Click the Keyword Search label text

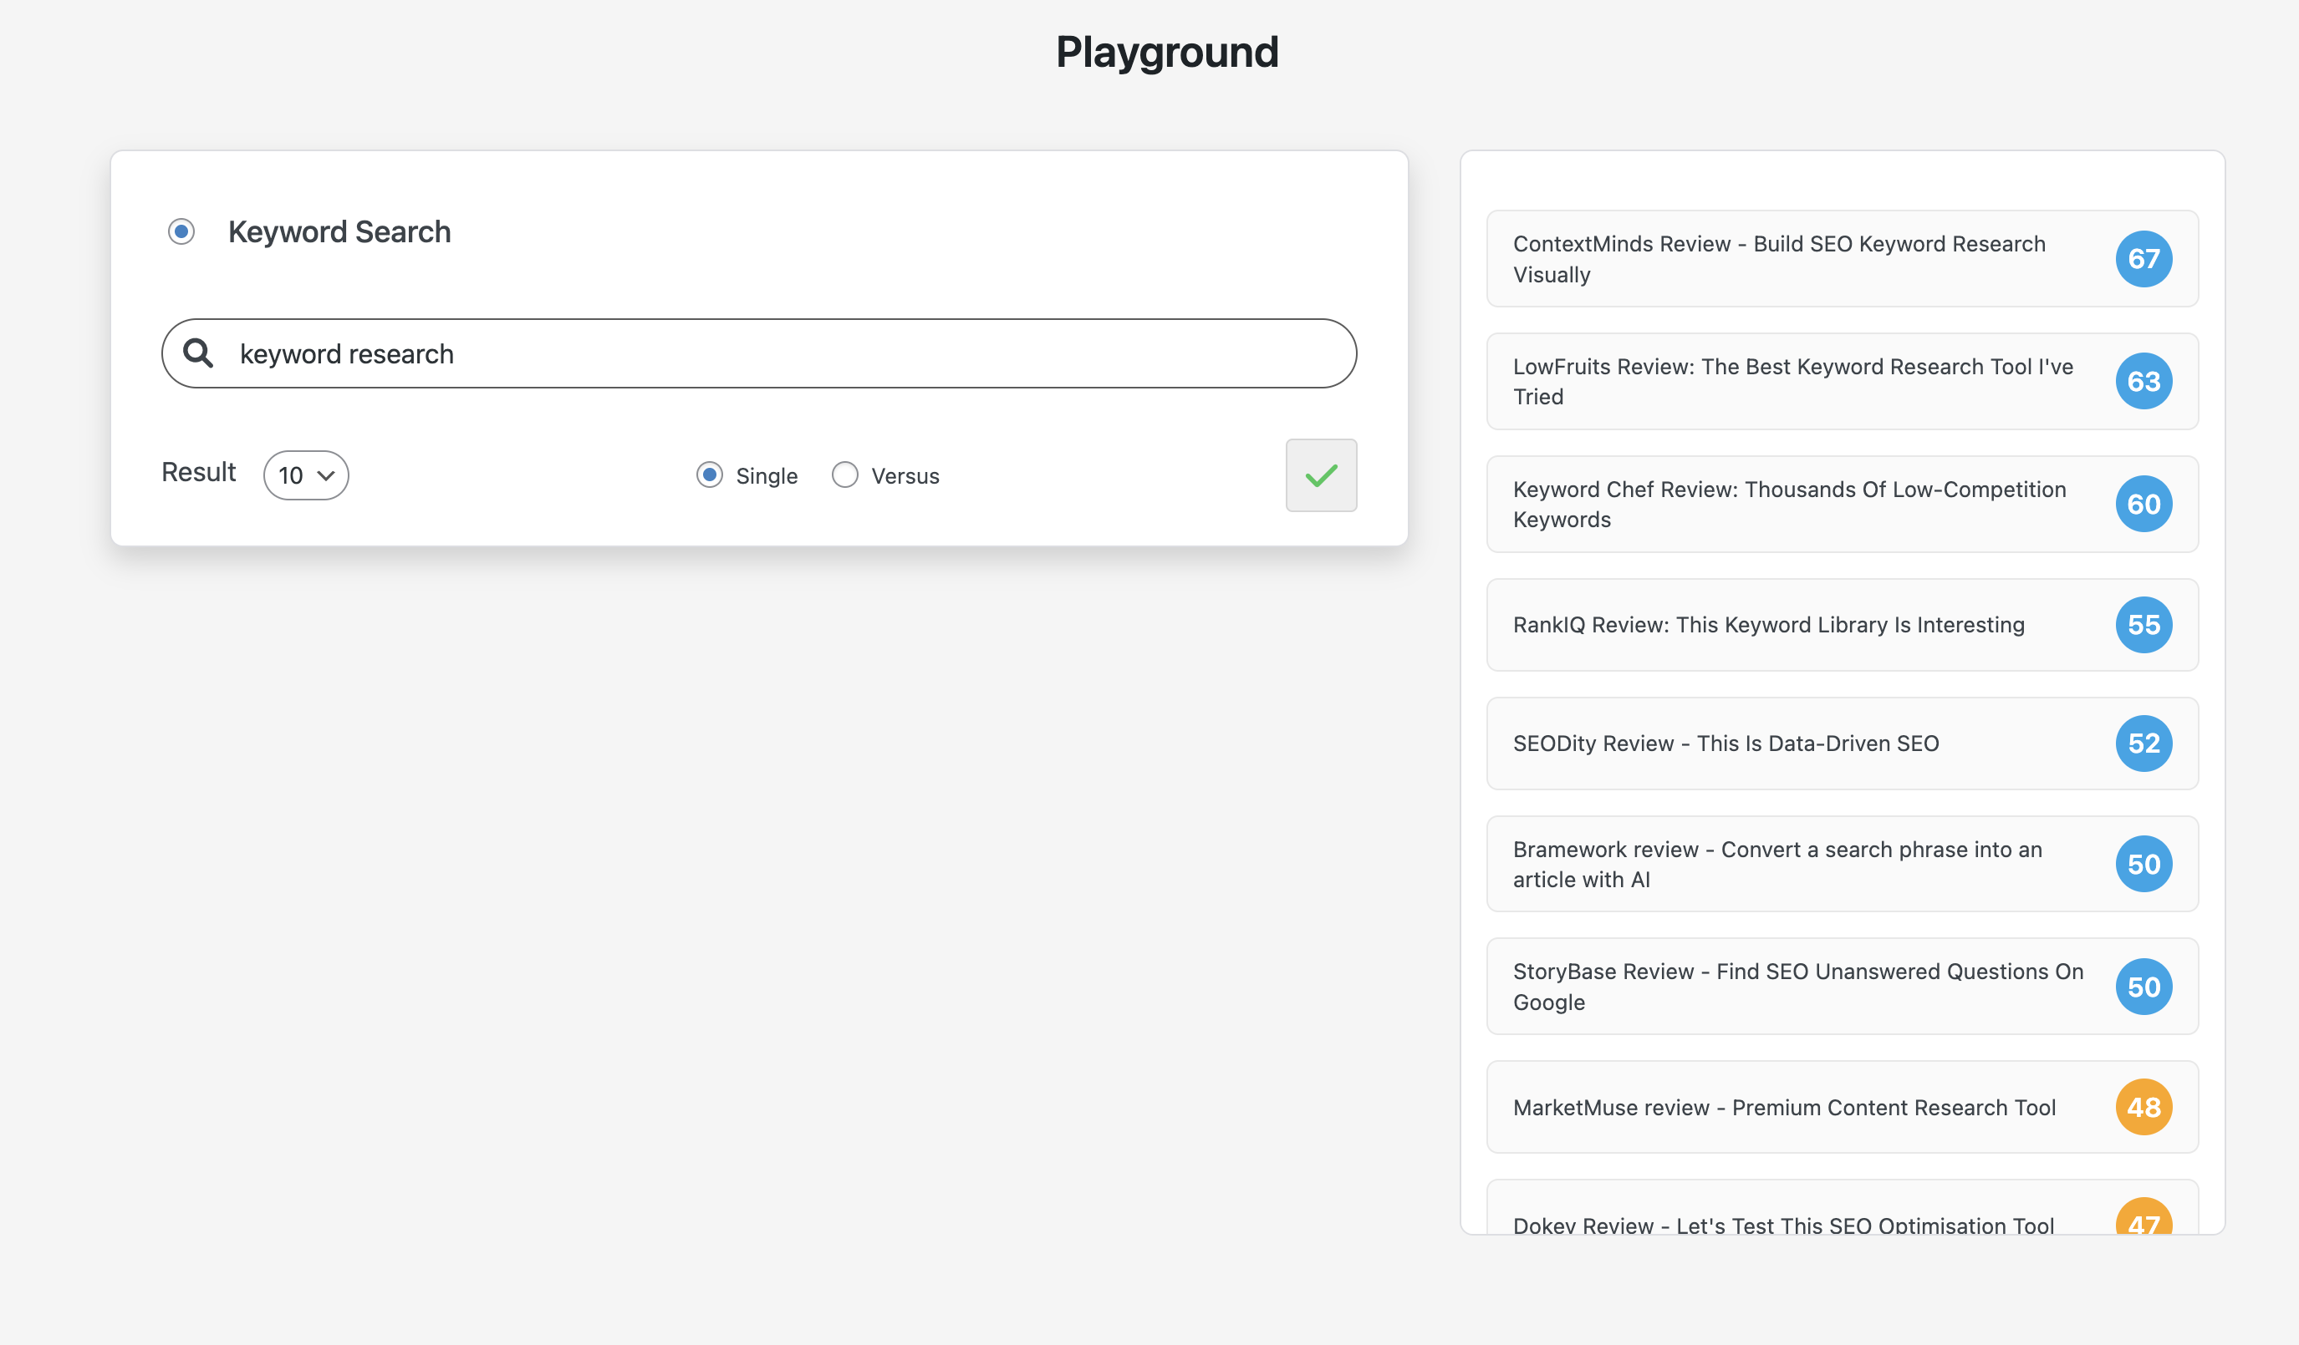(339, 231)
